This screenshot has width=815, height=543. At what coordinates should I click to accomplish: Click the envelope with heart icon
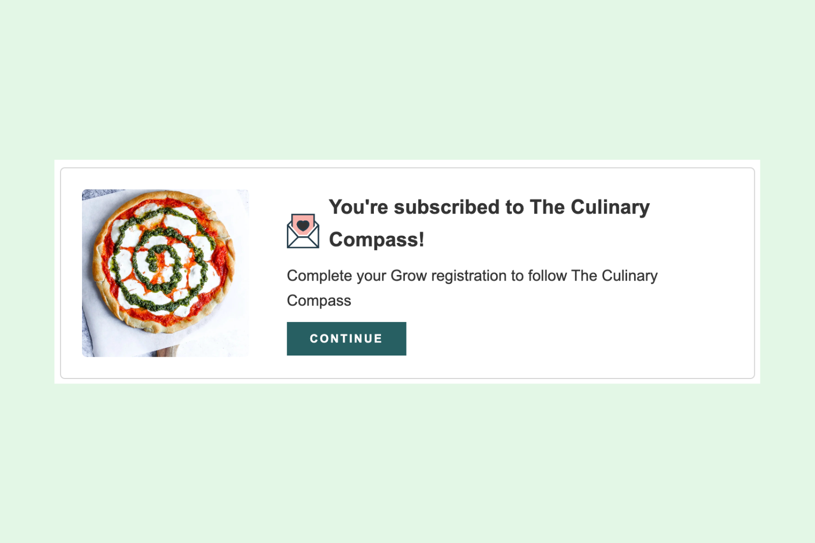(x=303, y=231)
